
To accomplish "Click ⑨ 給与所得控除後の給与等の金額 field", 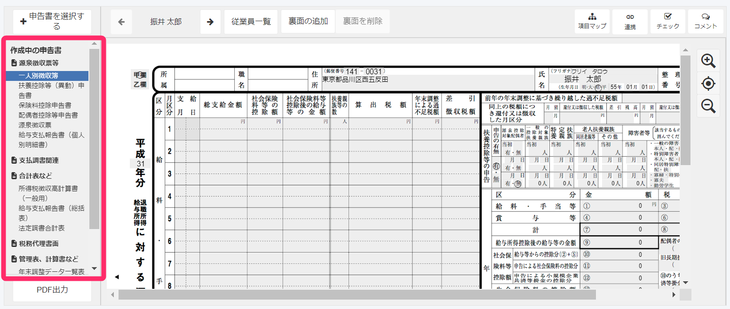I will pos(619,242).
